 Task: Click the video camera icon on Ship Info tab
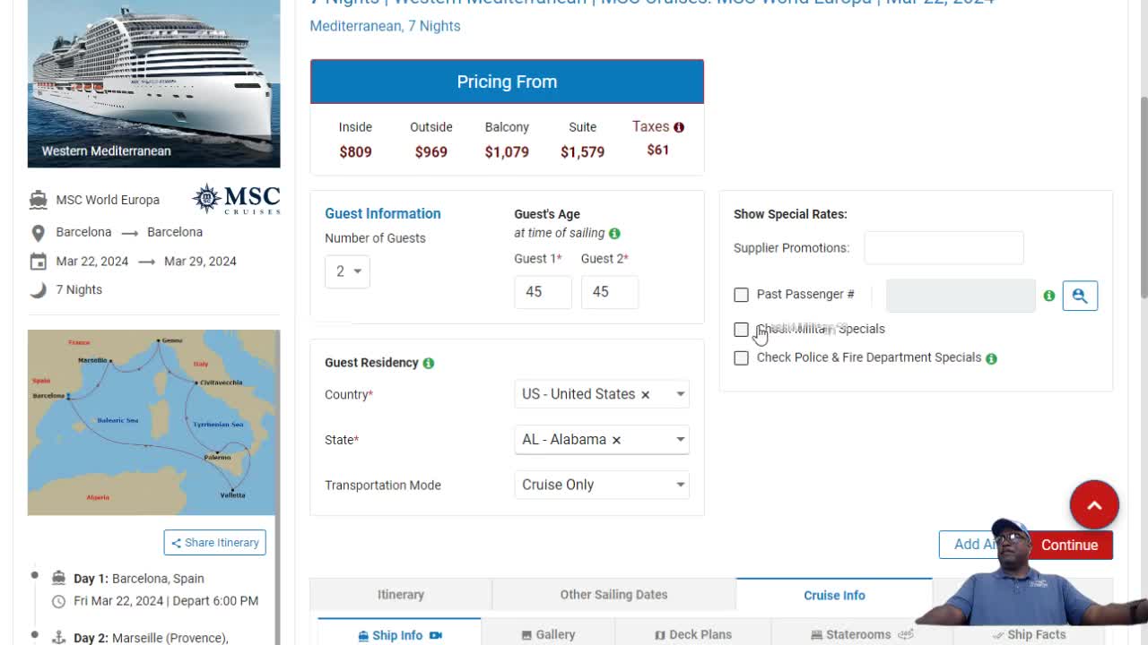tap(436, 635)
